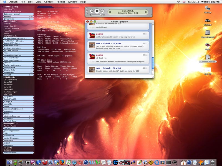Go back to the previous track
This screenshot has height=166, width=222.
click(91, 11)
